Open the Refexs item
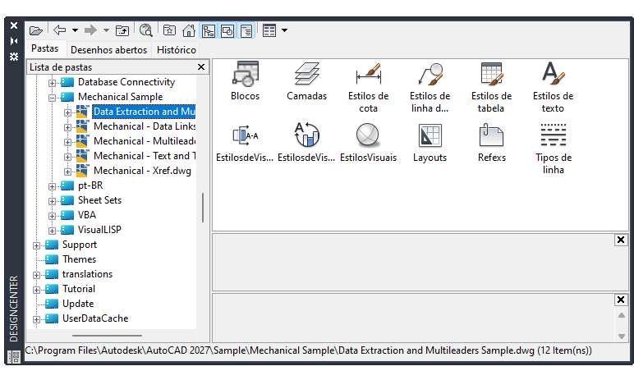The image size is (634, 380). [491, 142]
